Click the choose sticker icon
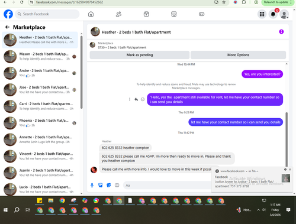296x224 pixels. pyautogui.click(x=109, y=185)
